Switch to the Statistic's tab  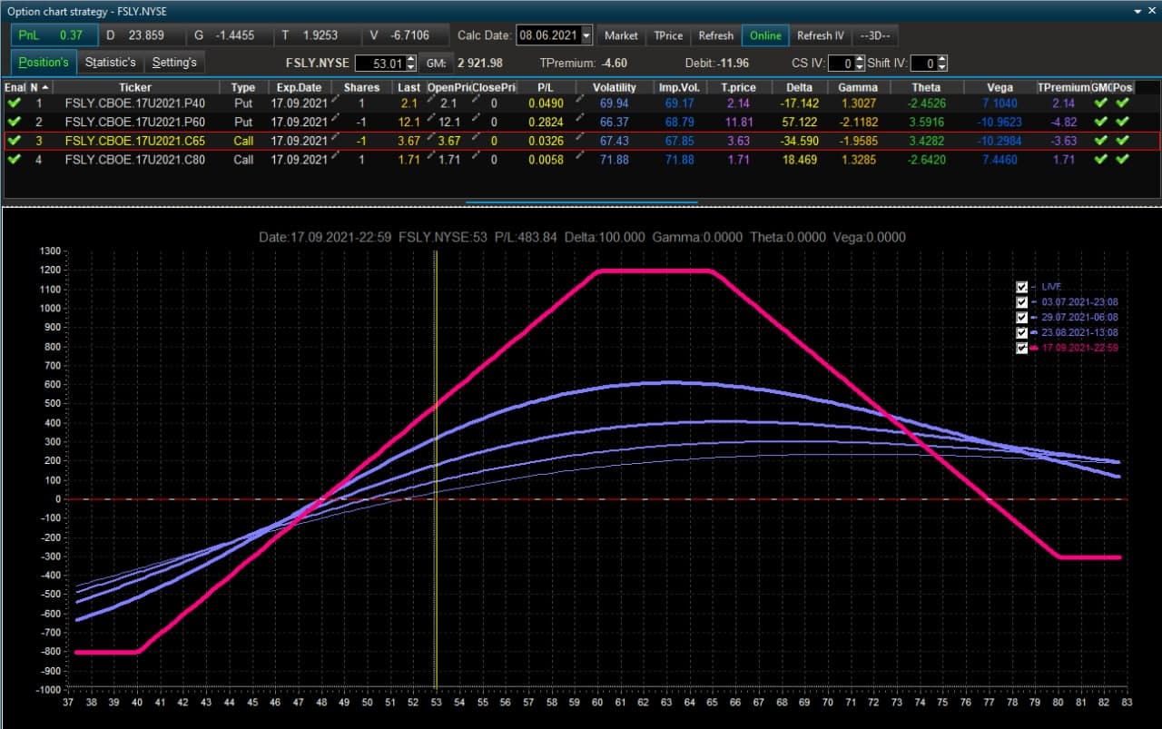coord(111,63)
